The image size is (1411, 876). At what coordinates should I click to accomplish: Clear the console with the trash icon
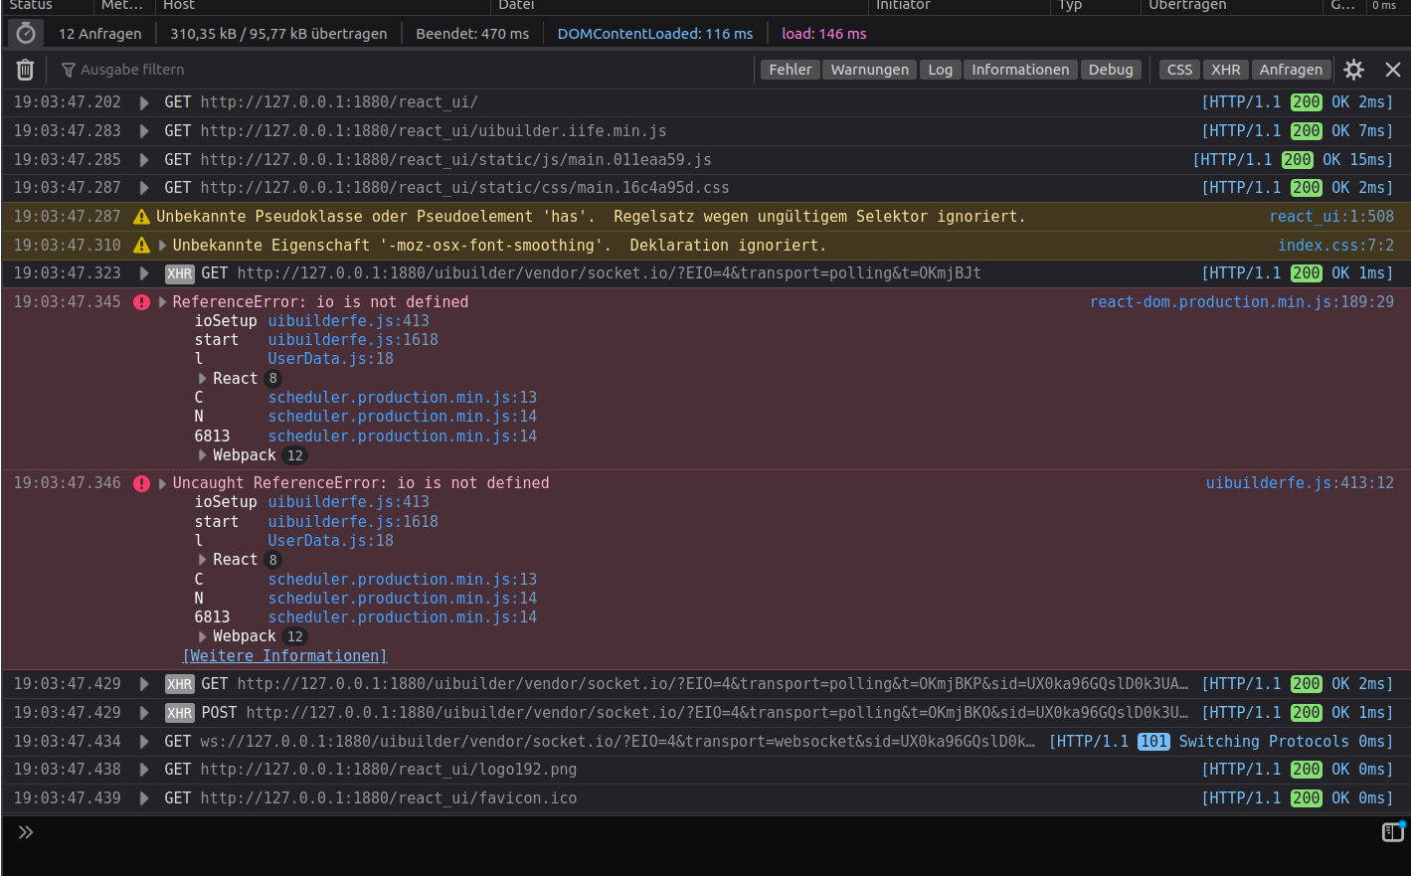click(x=24, y=70)
